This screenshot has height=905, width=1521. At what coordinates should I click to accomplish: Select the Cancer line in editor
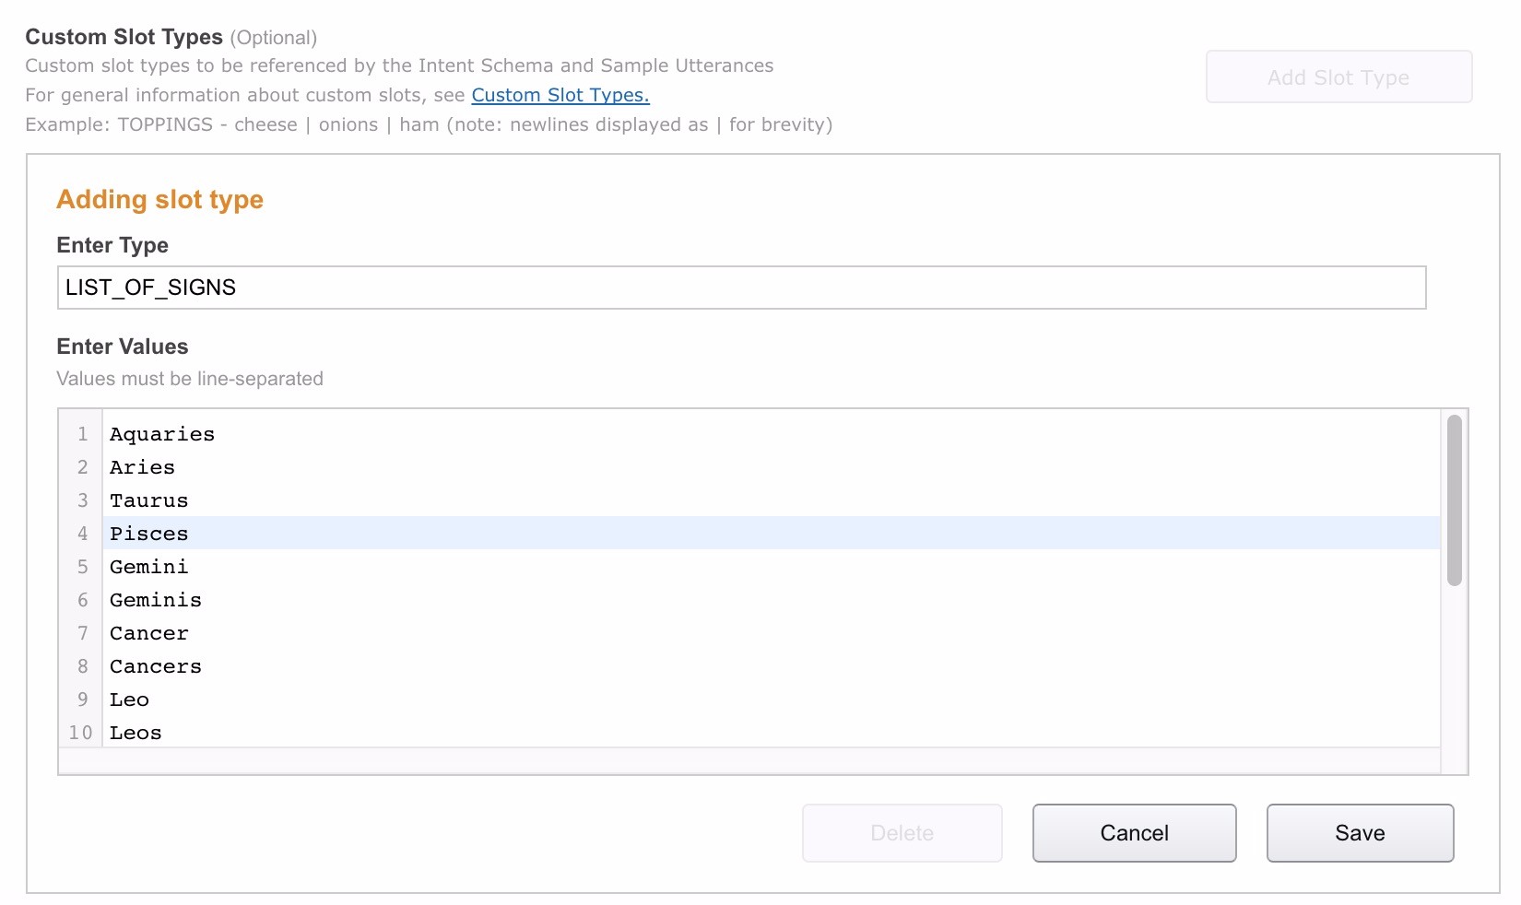coord(149,633)
